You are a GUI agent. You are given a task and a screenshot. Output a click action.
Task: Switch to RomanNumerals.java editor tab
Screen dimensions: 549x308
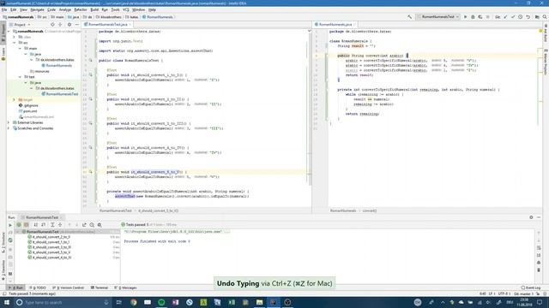(x=335, y=25)
